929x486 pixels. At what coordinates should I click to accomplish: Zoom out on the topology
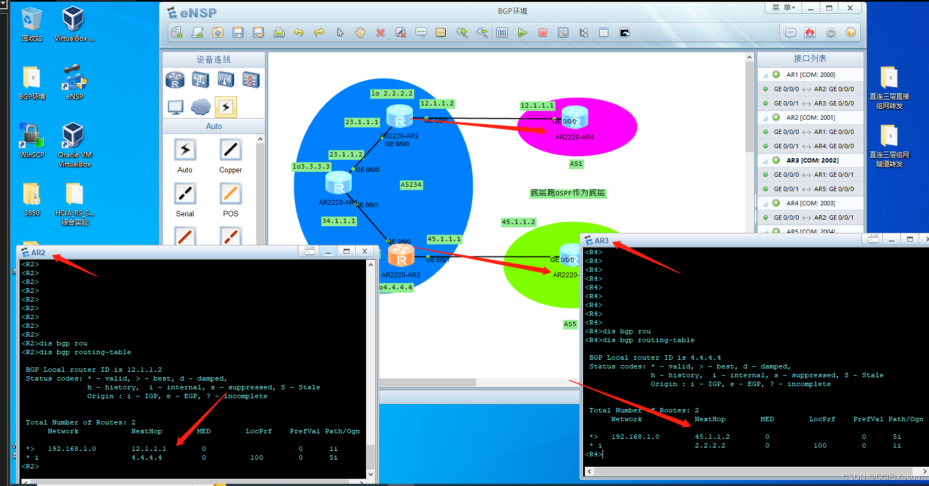(482, 32)
